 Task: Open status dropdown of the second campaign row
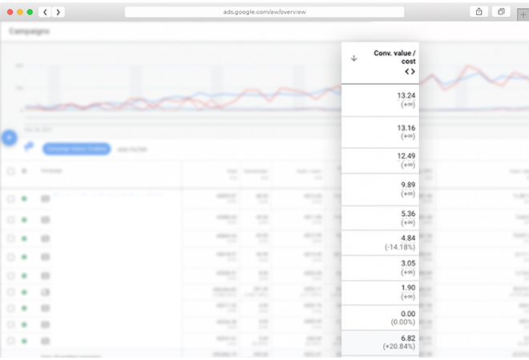tap(24, 218)
